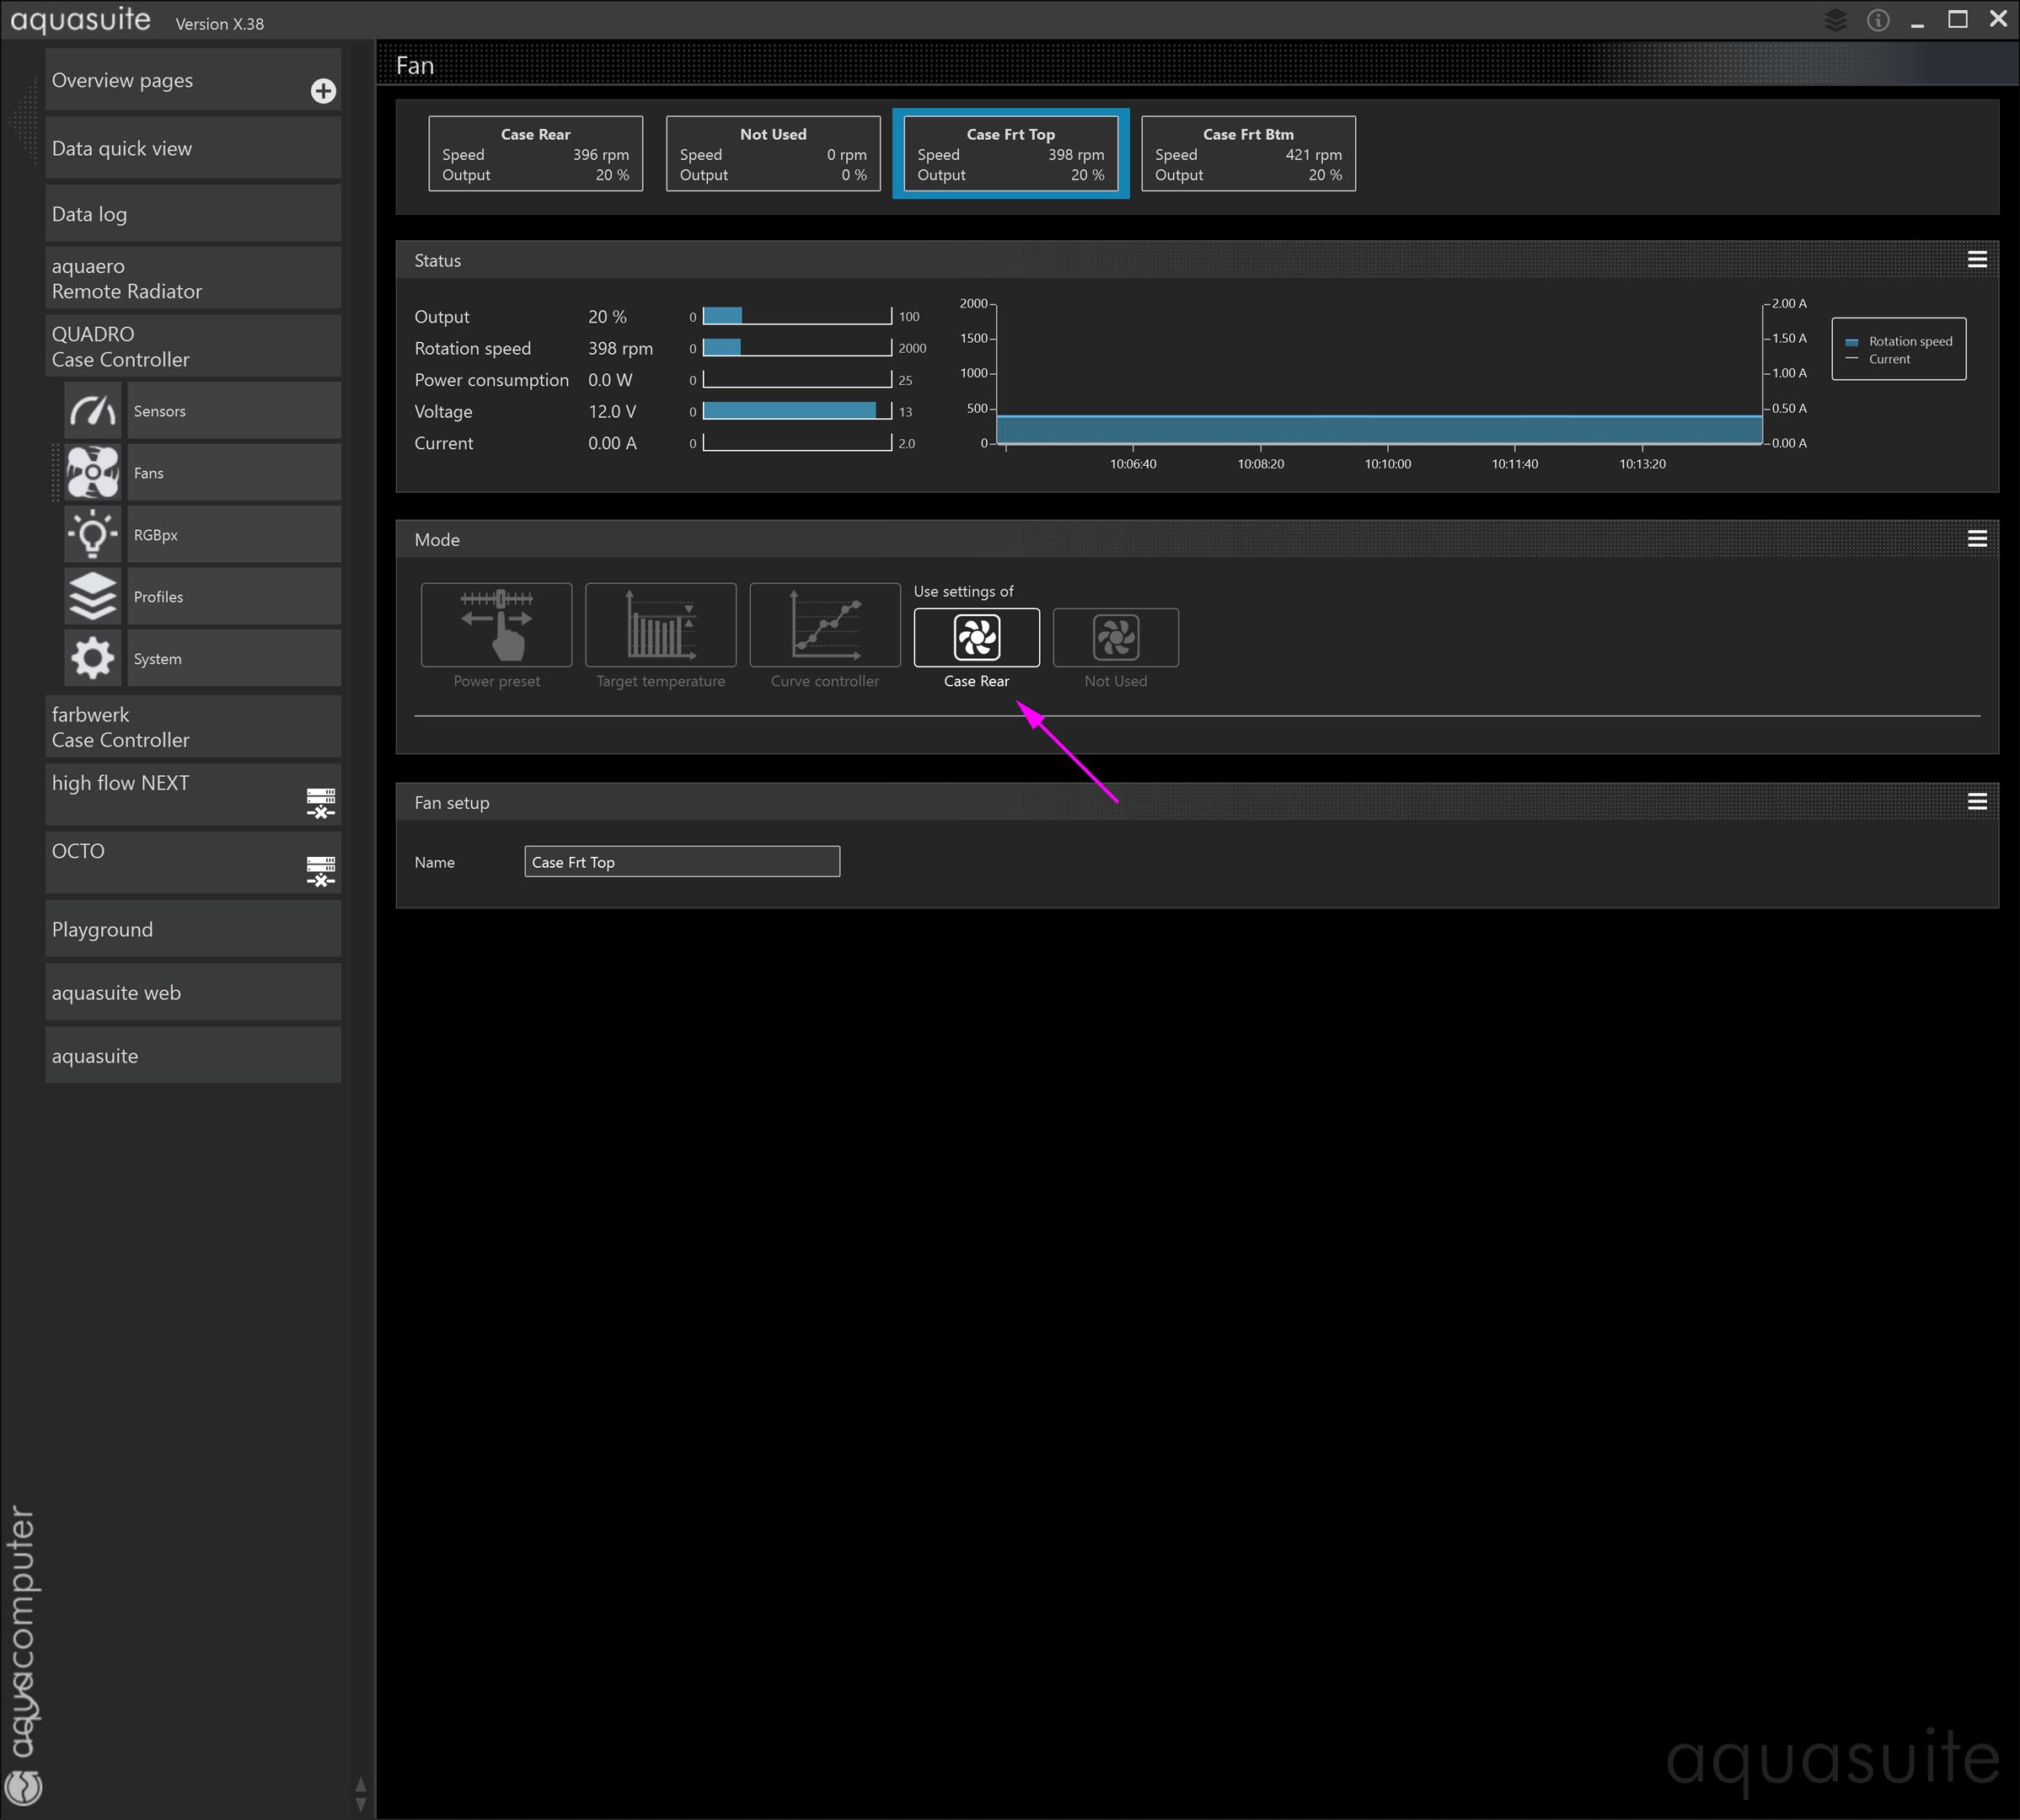
Task: Select Power preset mode
Action: (x=496, y=625)
